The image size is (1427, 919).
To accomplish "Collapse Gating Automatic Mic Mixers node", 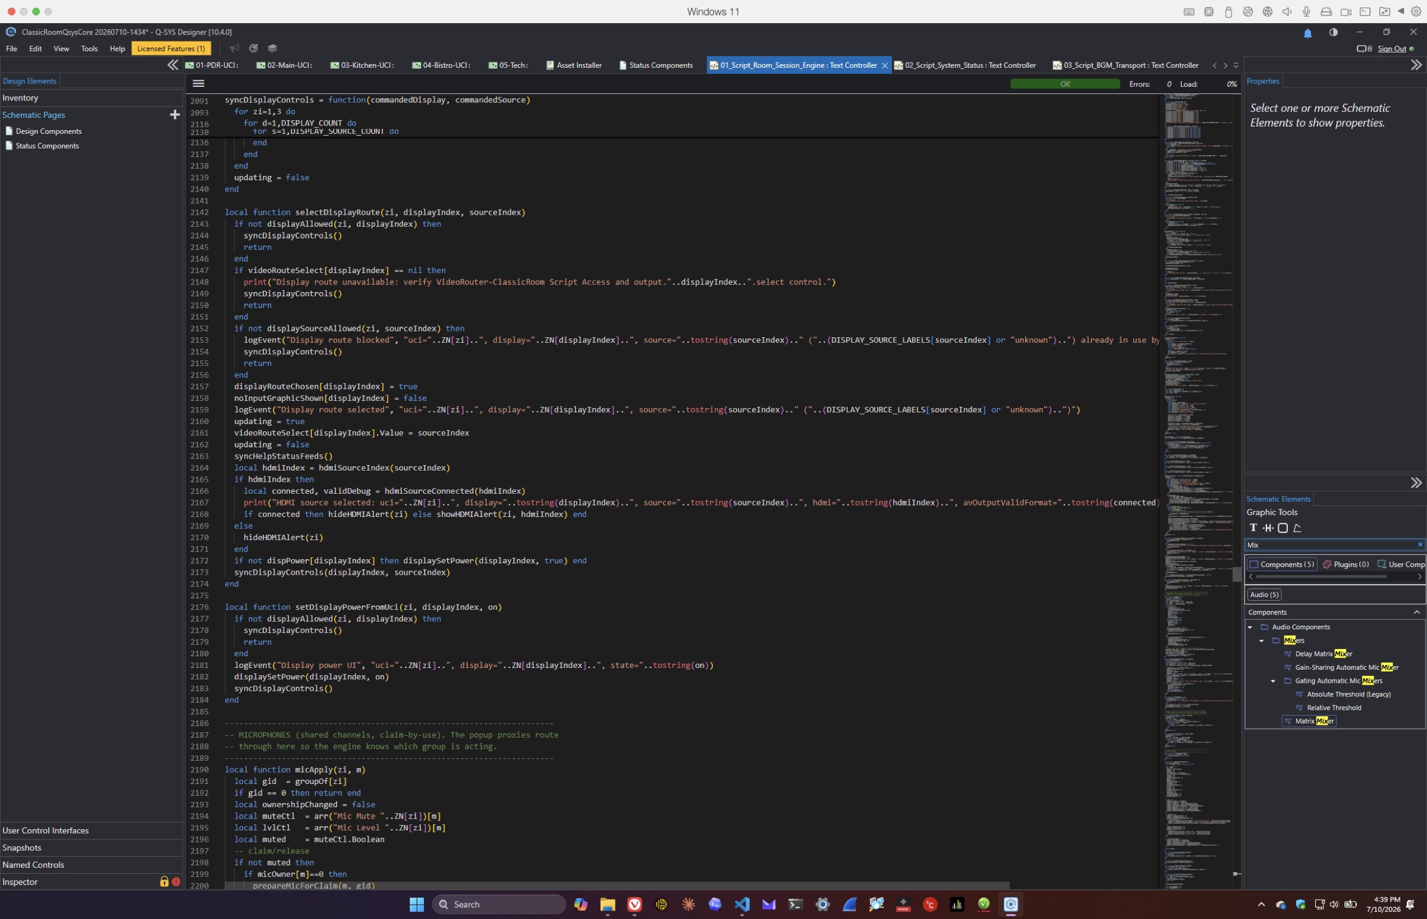I will coord(1272,681).
